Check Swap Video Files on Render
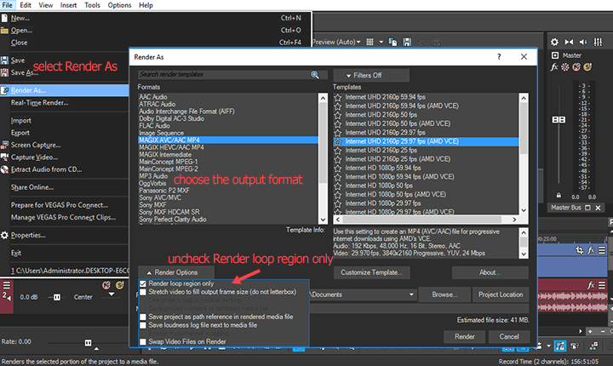This screenshot has height=366, width=613. pos(143,342)
